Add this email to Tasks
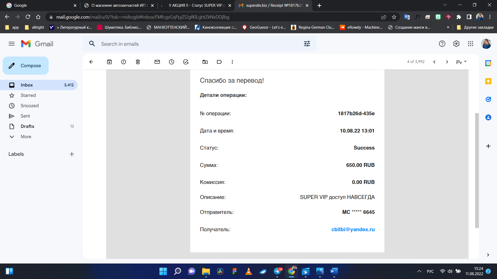Viewport: 497px width, 279px height. [x=186, y=62]
